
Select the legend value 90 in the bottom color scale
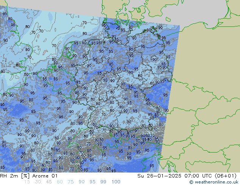(x=82, y=182)
